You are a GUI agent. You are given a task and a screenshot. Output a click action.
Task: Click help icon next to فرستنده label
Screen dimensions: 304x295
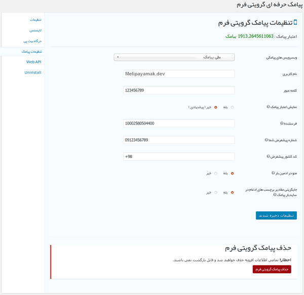(x=282, y=123)
